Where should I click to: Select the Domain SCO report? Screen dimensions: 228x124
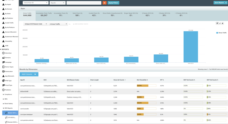(x=11, y=122)
